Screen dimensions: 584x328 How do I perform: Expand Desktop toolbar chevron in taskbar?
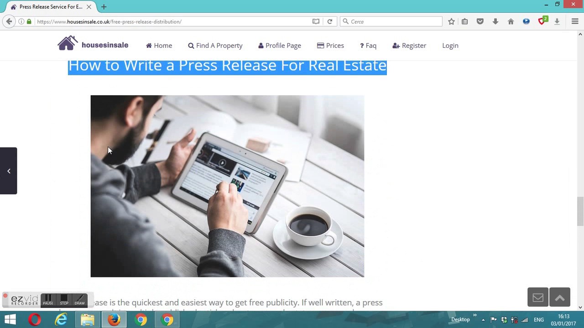474,315
